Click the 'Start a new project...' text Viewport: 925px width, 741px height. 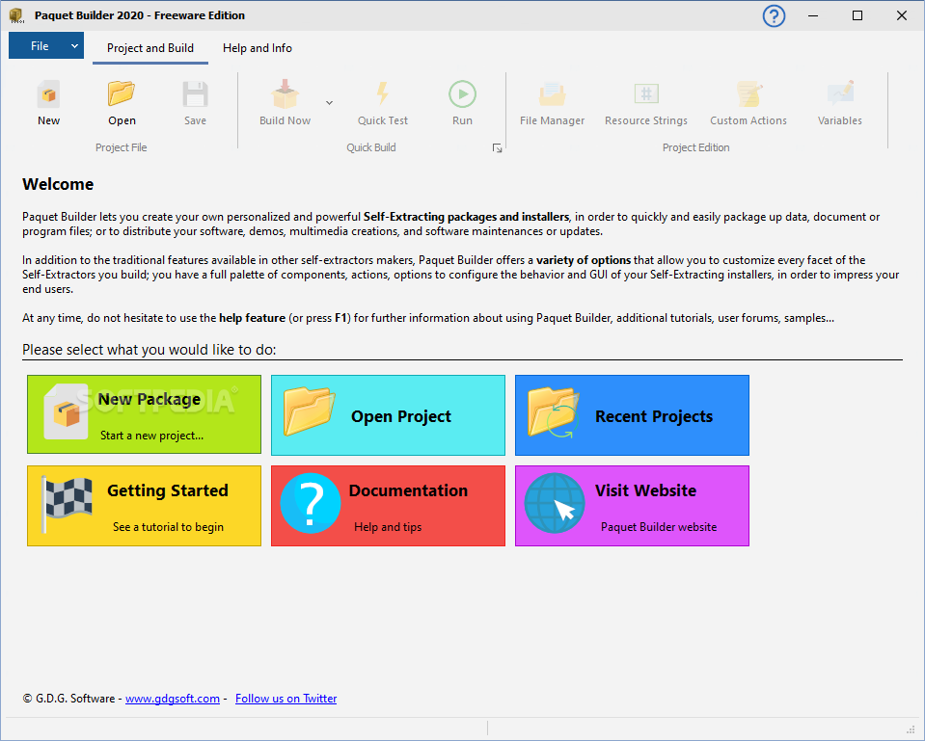click(x=151, y=436)
